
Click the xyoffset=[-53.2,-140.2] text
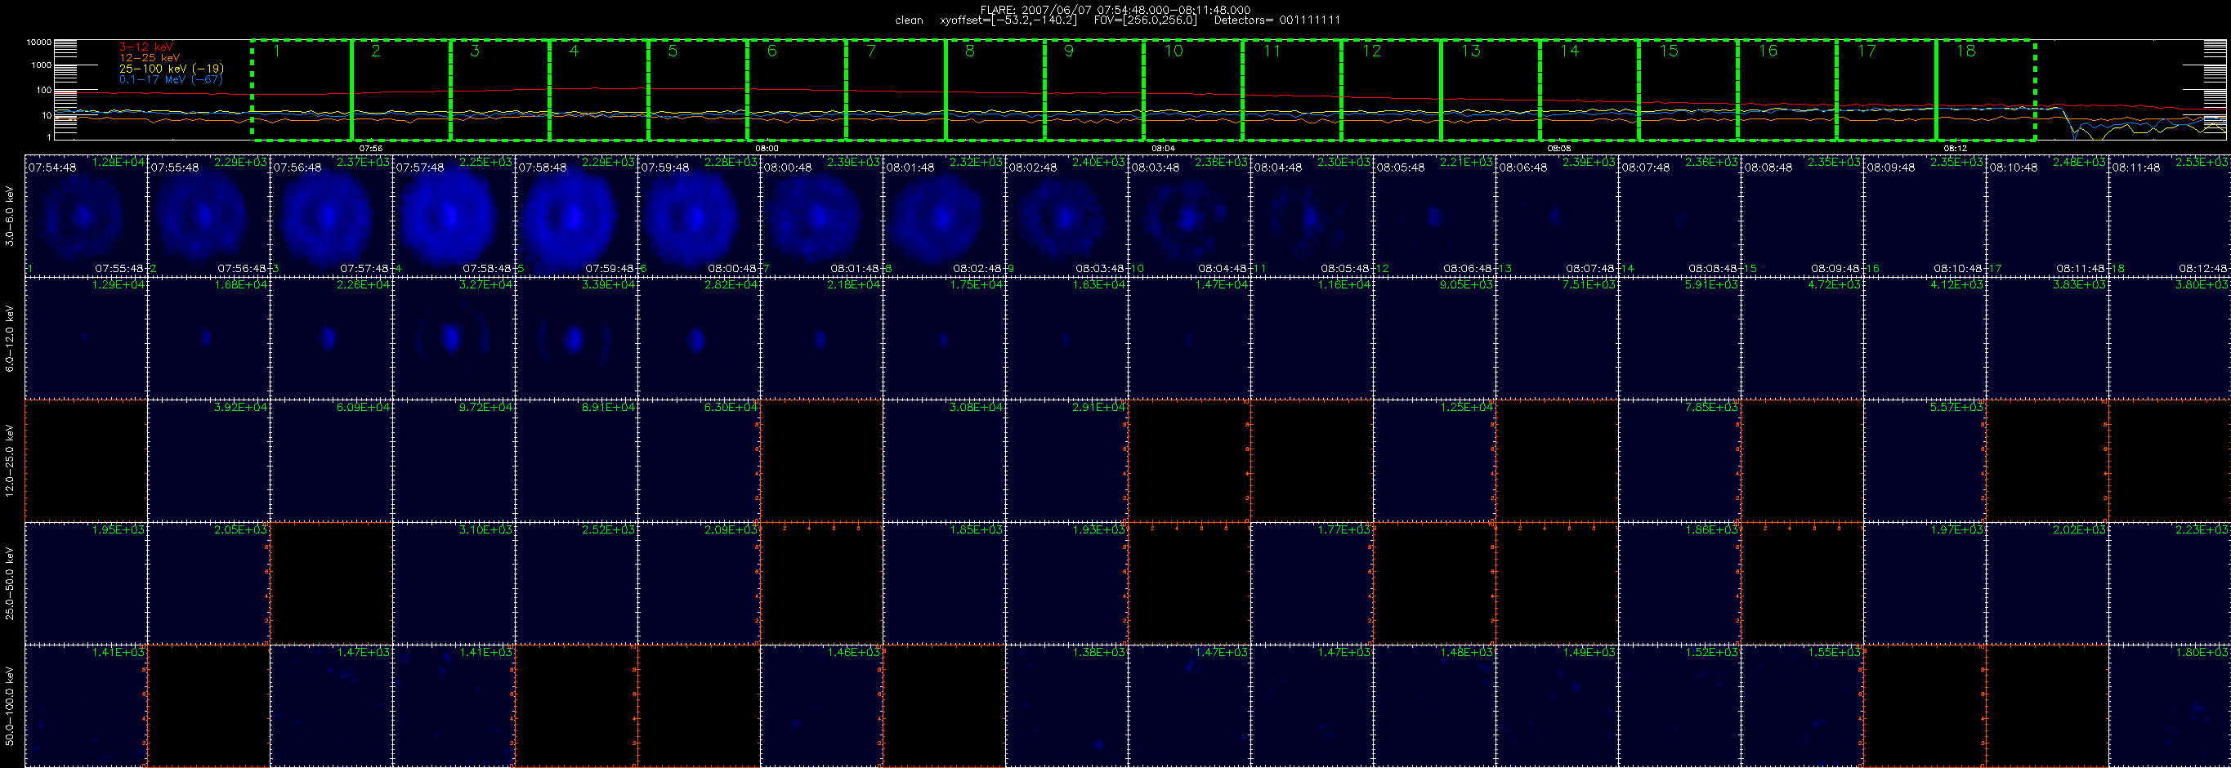[1008, 20]
